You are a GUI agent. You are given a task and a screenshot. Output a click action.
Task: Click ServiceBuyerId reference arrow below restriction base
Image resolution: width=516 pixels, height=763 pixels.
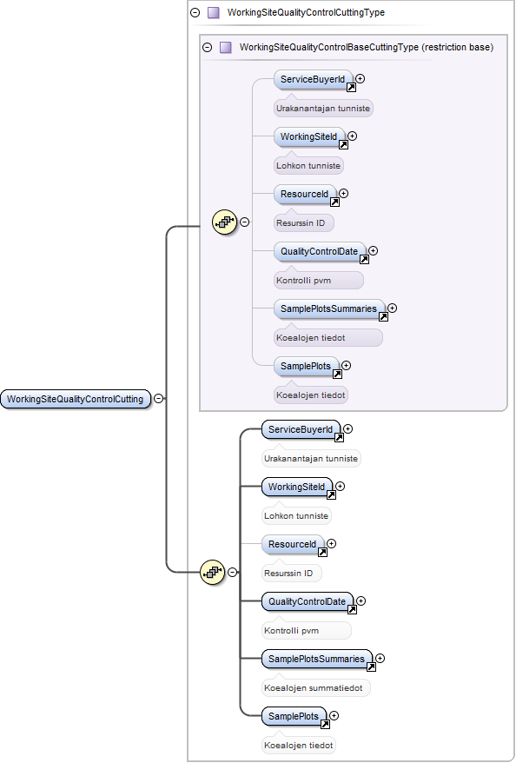[339, 438]
